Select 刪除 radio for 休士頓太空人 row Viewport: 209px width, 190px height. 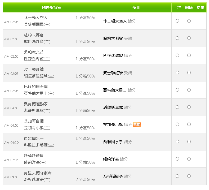[x=189, y=21]
